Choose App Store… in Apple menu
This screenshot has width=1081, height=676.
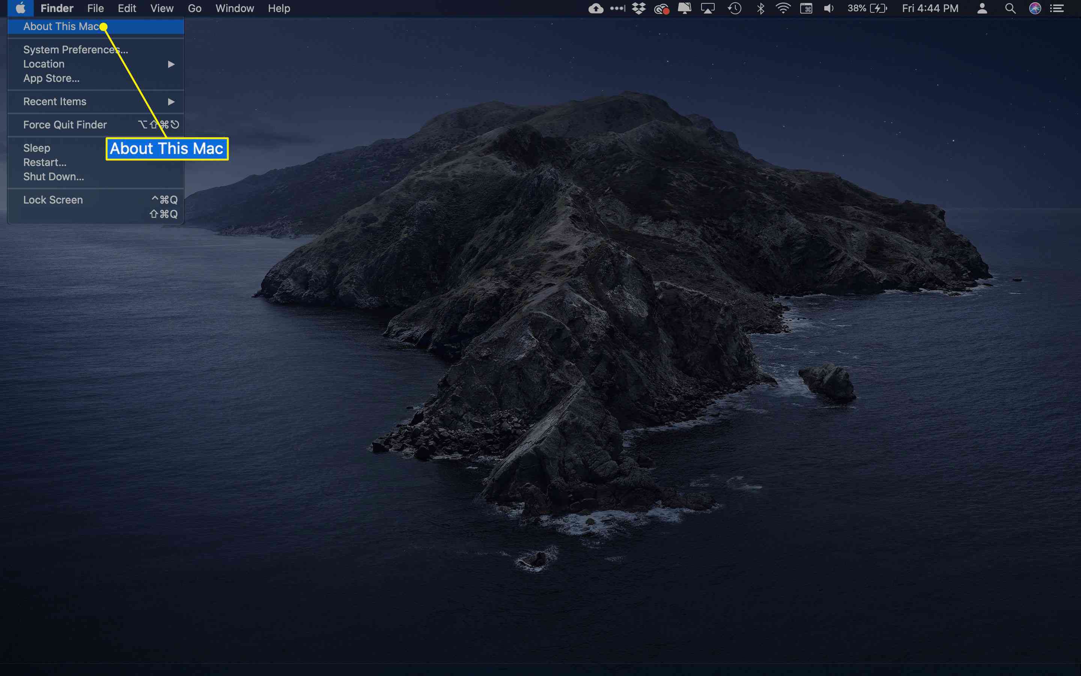click(96, 78)
